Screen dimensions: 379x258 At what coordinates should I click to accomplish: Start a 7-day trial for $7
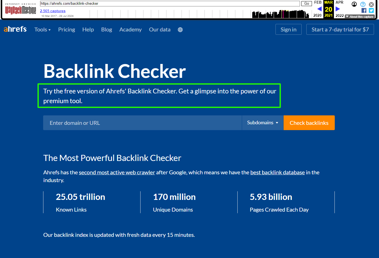(x=340, y=29)
